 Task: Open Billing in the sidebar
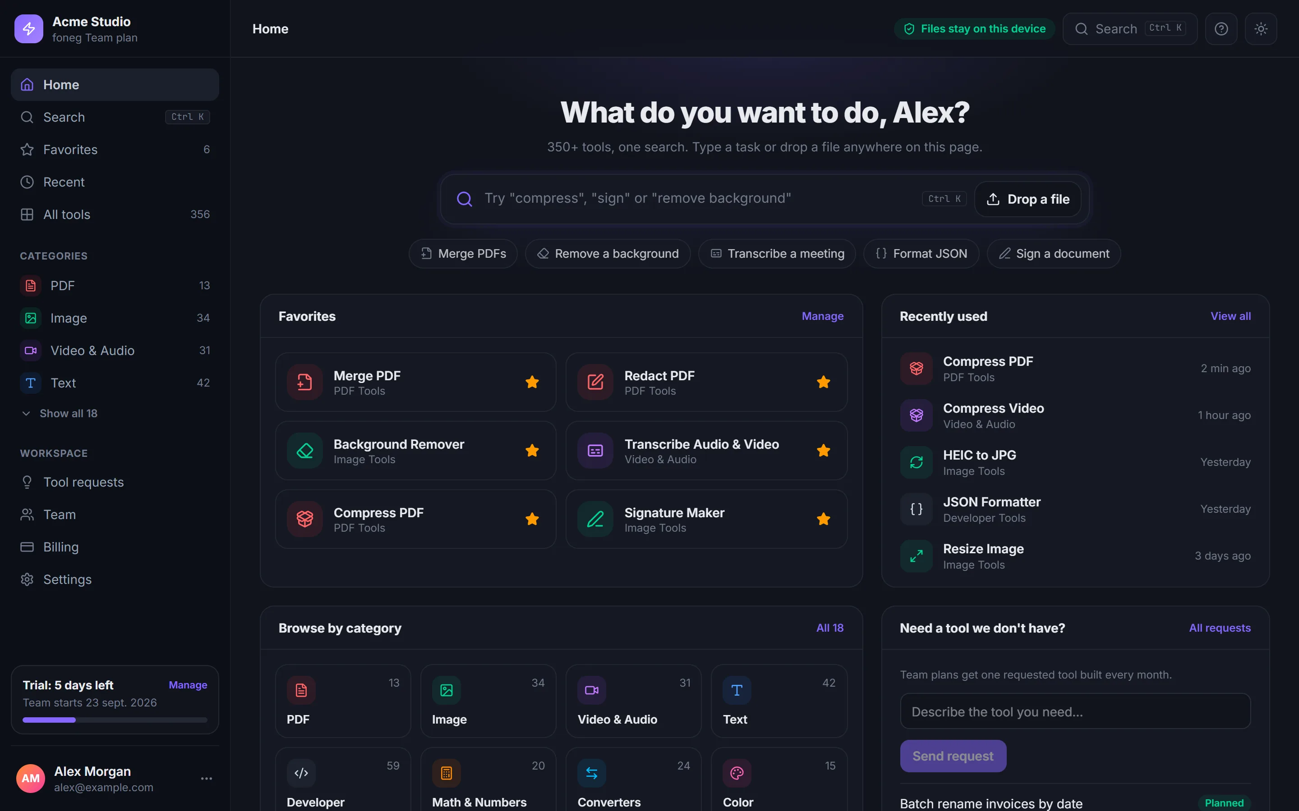[115, 547]
